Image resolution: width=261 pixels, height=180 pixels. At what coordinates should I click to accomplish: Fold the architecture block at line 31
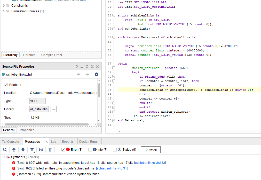[114, 37]
